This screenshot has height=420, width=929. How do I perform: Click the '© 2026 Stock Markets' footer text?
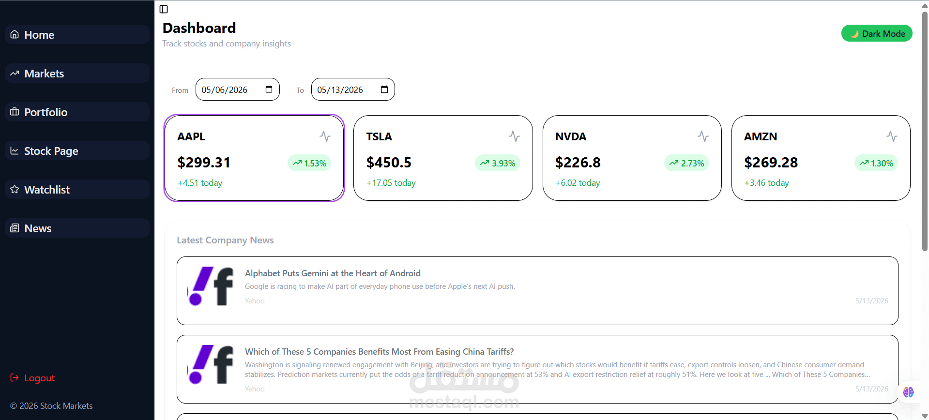51,406
